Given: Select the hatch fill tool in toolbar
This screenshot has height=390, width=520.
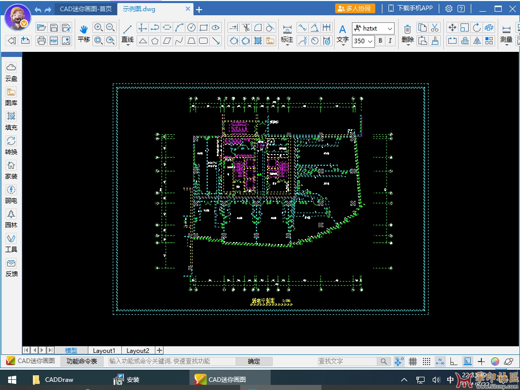Looking at the screenshot, I should (258, 41).
